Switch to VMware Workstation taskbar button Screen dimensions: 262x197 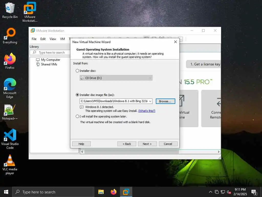tap(126, 192)
